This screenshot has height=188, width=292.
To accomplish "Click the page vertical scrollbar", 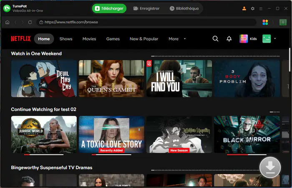I will click(290, 60).
